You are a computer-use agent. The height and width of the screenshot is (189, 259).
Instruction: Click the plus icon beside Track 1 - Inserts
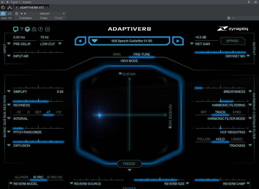tap(8, 2)
